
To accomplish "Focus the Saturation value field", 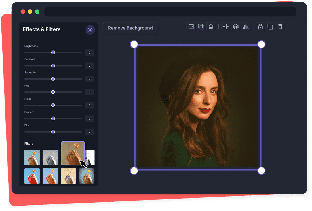I will 90,79.
